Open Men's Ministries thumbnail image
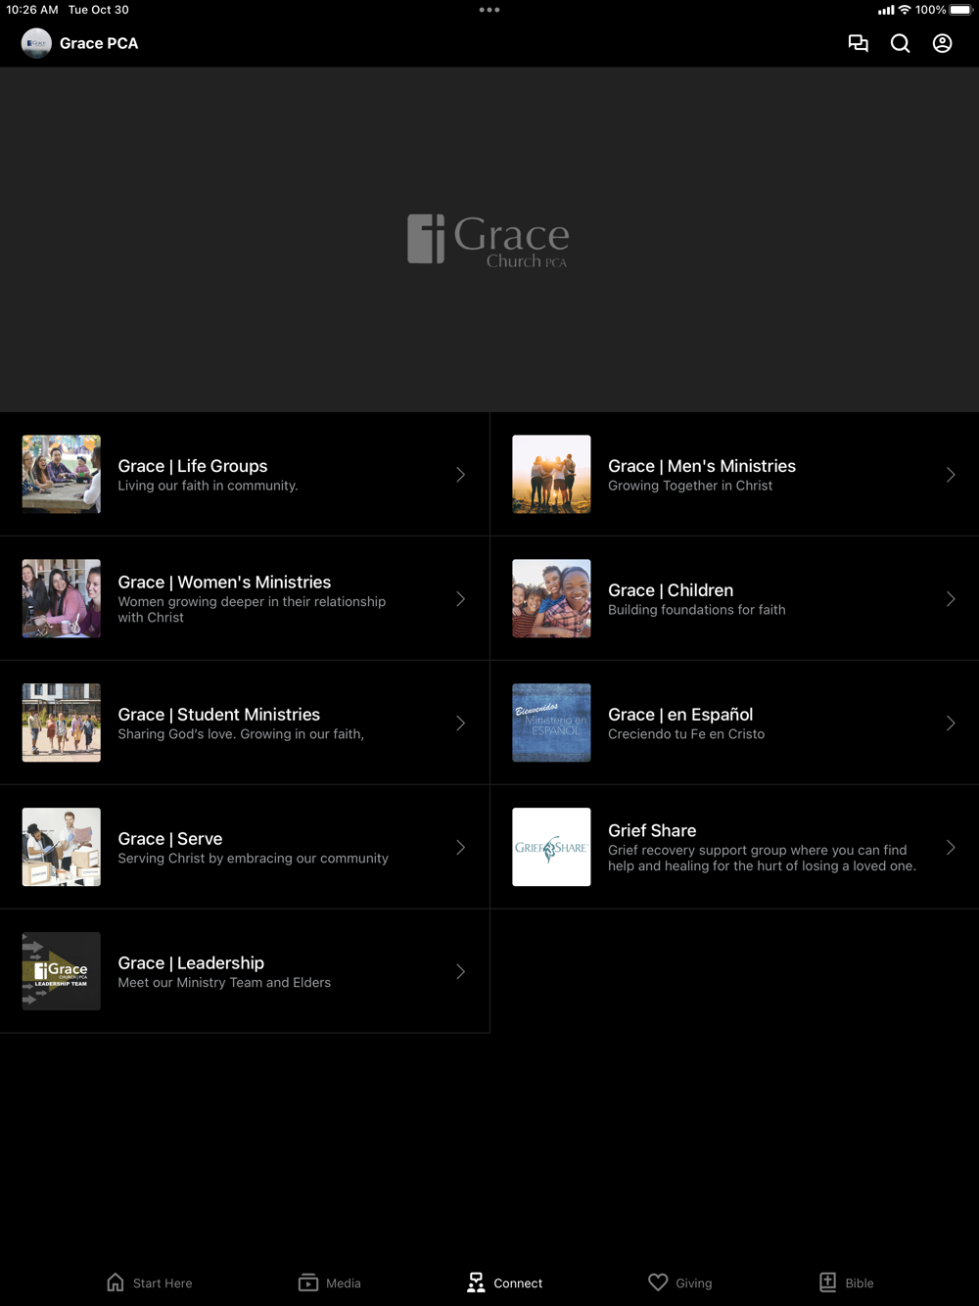The height and width of the screenshot is (1306, 979). pyautogui.click(x=551, y=474)
